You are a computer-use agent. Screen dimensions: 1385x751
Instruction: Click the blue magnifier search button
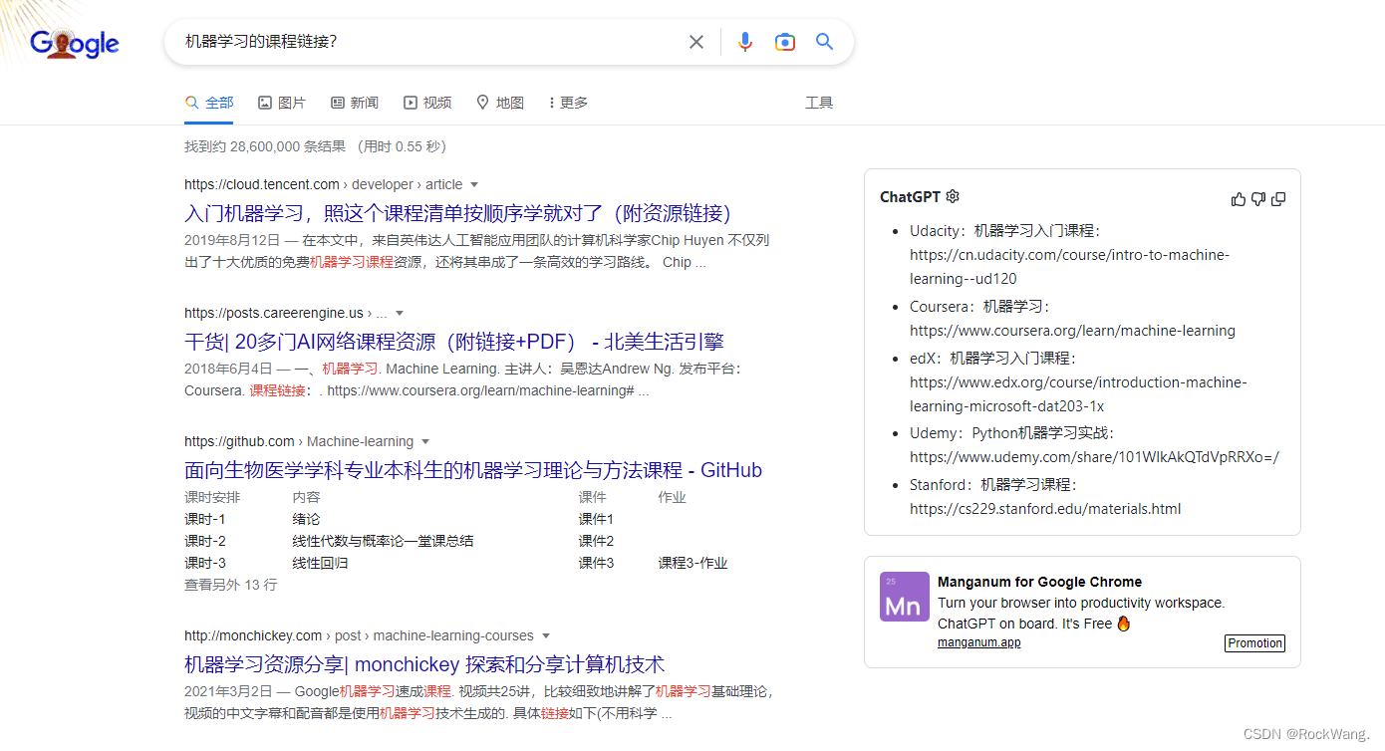[824, 42]
